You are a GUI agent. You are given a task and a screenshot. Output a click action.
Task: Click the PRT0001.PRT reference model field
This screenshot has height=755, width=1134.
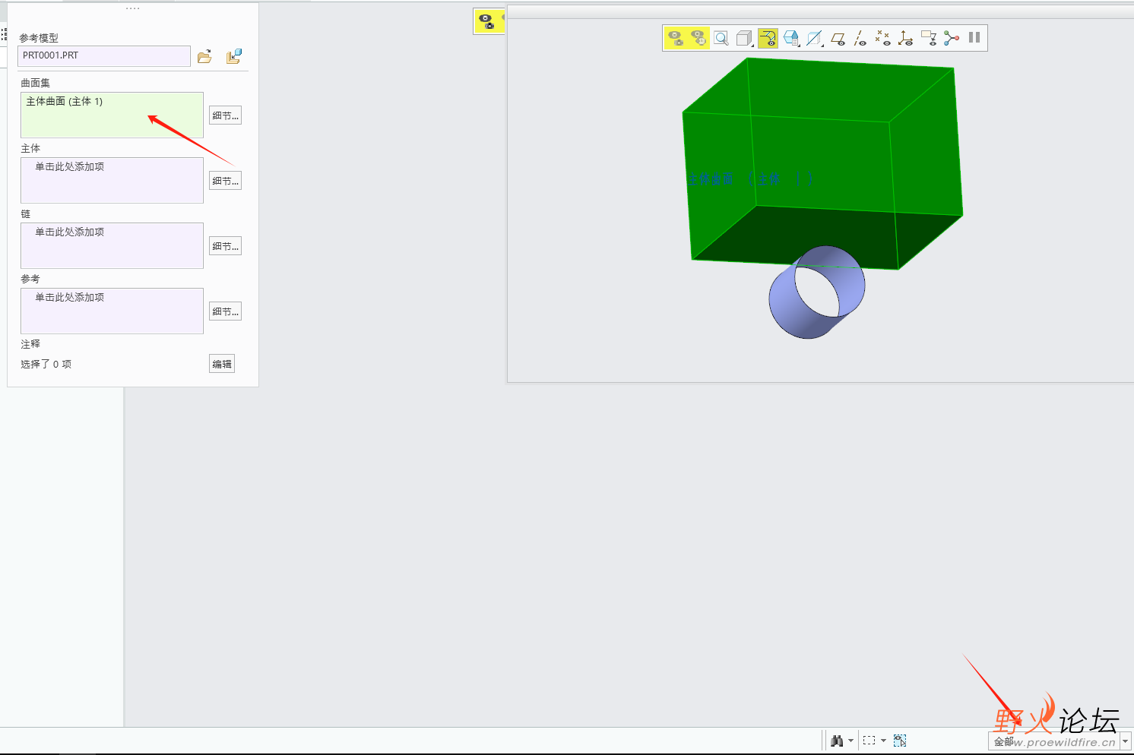pyautogui.click(x=103, y=55)
